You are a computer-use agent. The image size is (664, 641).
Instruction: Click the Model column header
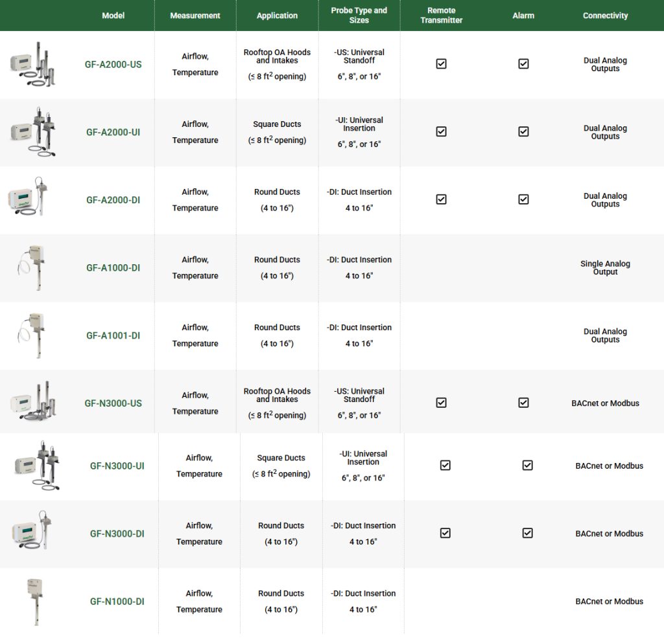[x=113, y=16]
